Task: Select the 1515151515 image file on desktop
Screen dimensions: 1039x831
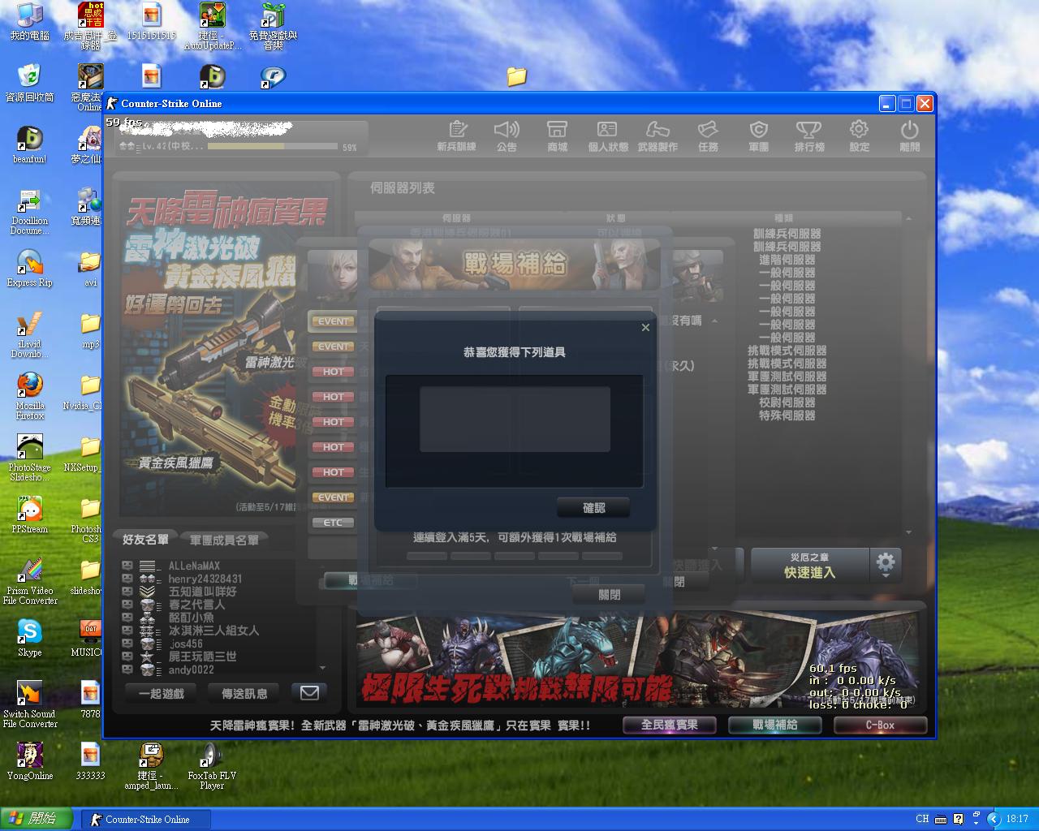Action: tap(151, 22)
